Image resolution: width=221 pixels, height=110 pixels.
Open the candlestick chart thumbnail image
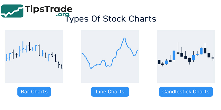[x=186, y=56]
